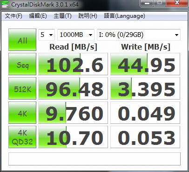Open the test count dropdown showing 5

(x=47, y=35)
